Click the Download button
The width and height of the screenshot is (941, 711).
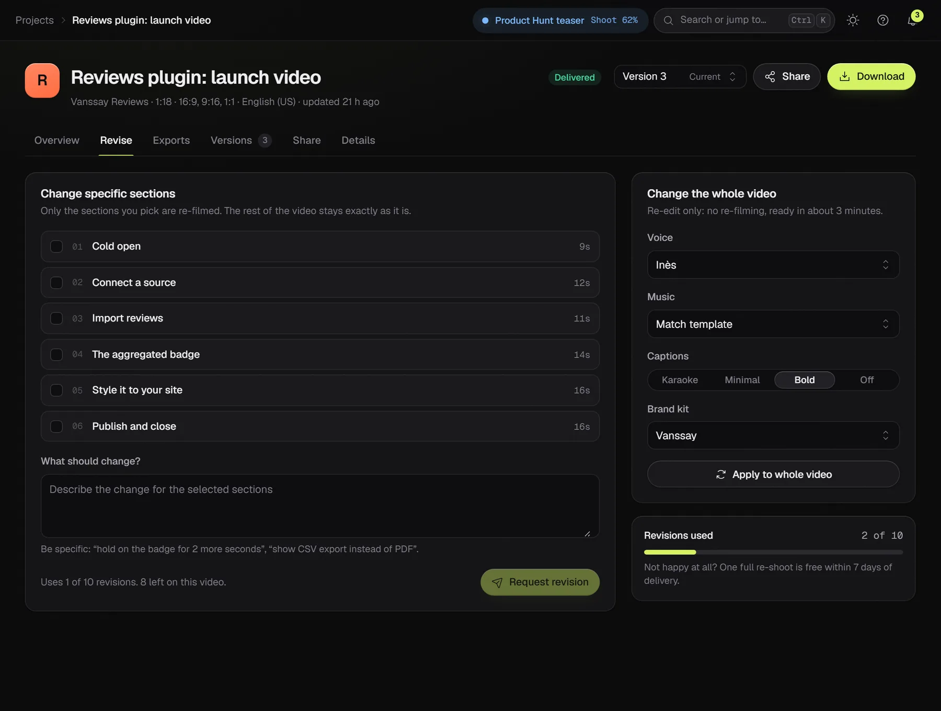point(871,76)
